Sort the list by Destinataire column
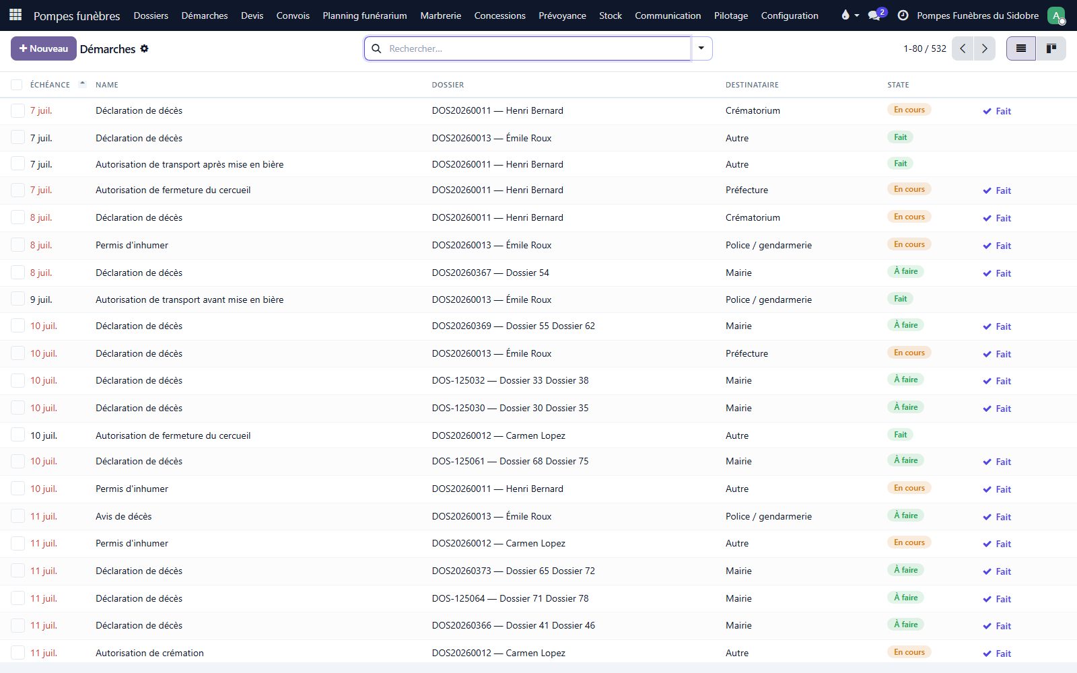Screen dimensions: 1077x673 [x=752, y=85]
